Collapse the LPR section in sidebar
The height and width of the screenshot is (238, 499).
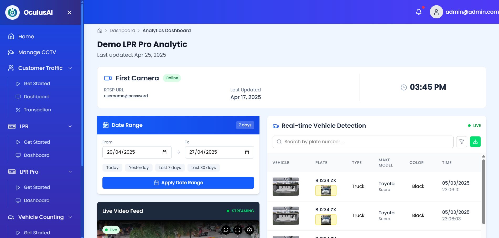[x=70, y=126]
